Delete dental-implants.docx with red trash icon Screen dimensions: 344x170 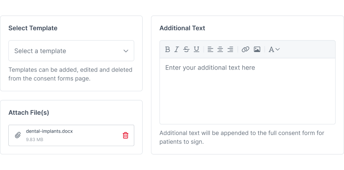click(x=126, y=135)
